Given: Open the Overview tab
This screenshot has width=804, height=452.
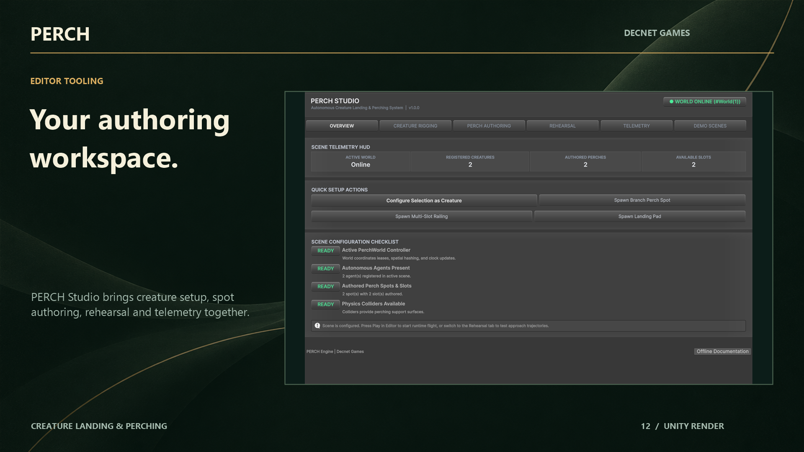Looking at the screenshot, I should click(x=342, y=126).
